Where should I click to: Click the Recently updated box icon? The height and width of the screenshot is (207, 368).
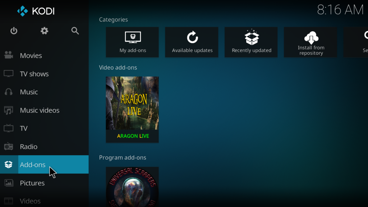click(x=252, y=37)
